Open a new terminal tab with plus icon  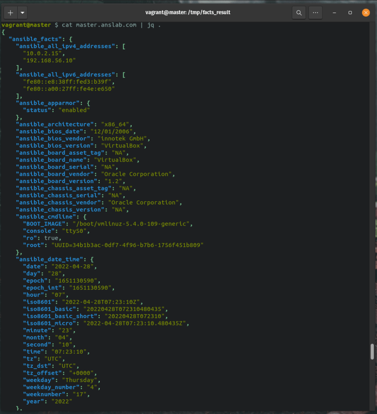(11, 13)
